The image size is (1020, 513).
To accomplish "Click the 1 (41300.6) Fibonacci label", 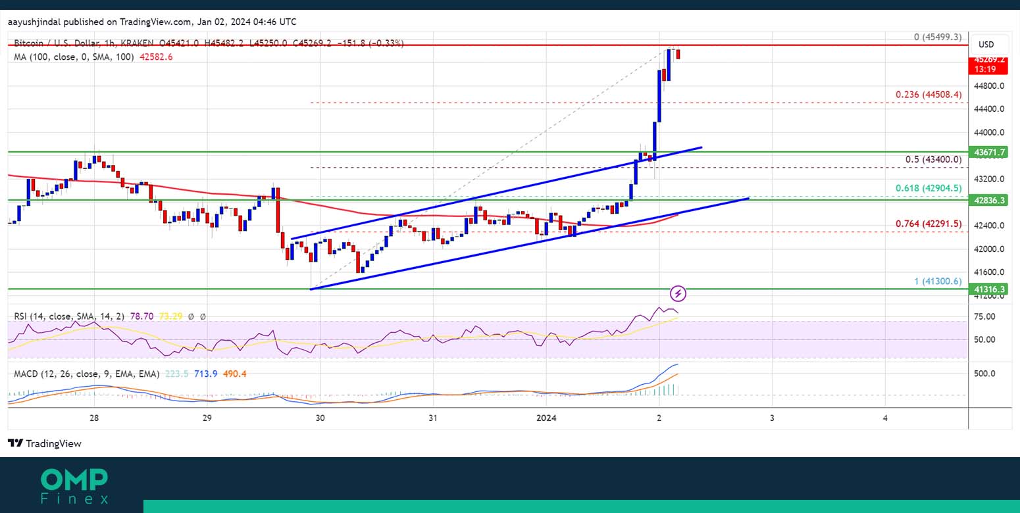I will [938, 281].
